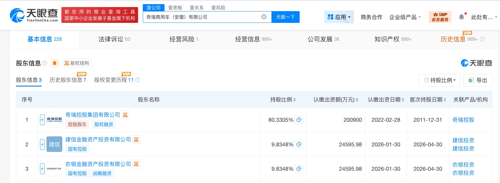Open 建信金融资产投资有限公司 company link
Viewport: 500px width, 183px height.
(x=98, y=140)
